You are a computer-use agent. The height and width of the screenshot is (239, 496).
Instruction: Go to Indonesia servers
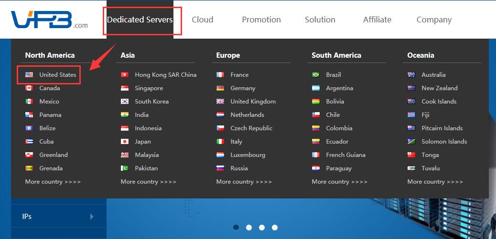tap(148, 128)
